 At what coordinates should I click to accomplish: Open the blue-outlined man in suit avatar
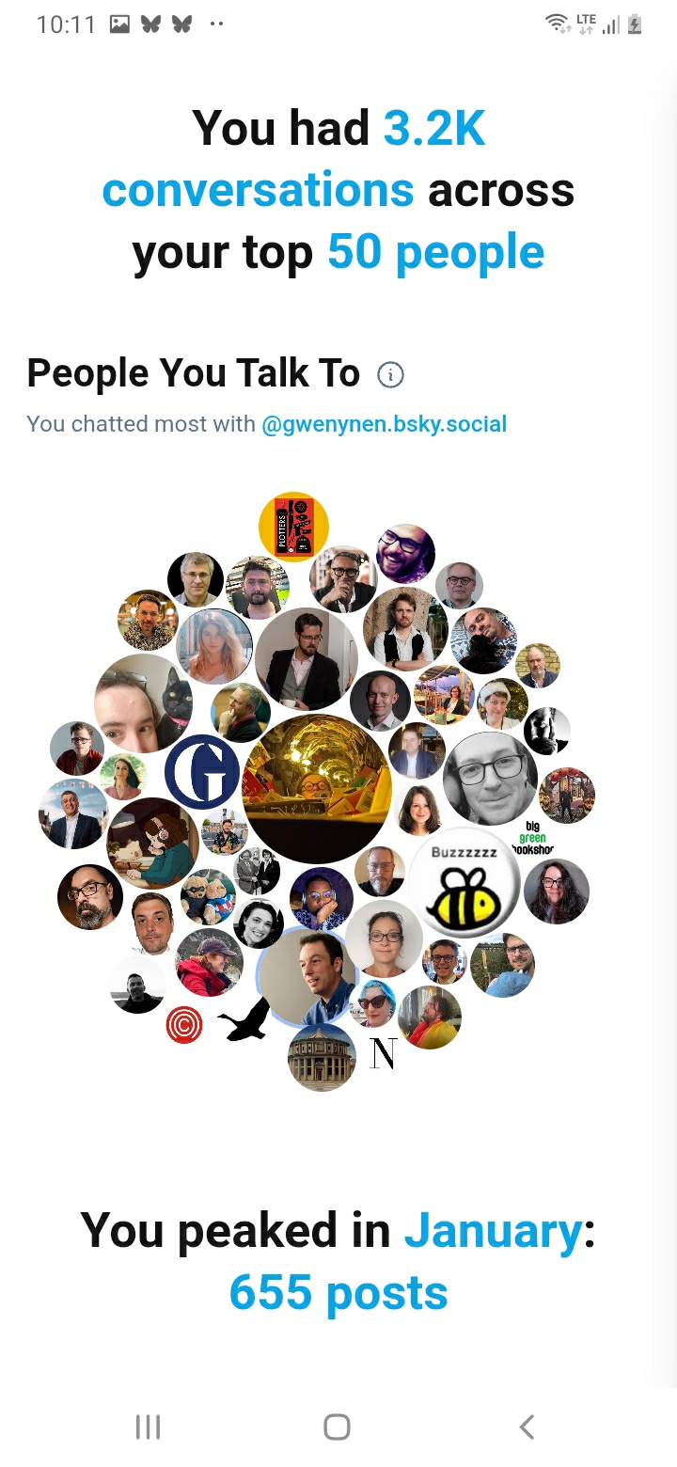(307, 977)
